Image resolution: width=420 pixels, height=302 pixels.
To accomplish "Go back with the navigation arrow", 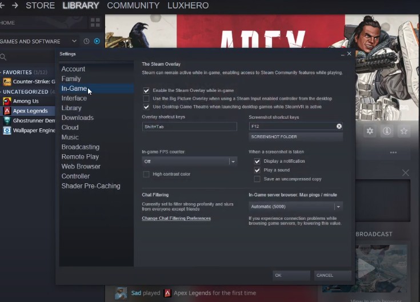I will (x=2, y=5).
